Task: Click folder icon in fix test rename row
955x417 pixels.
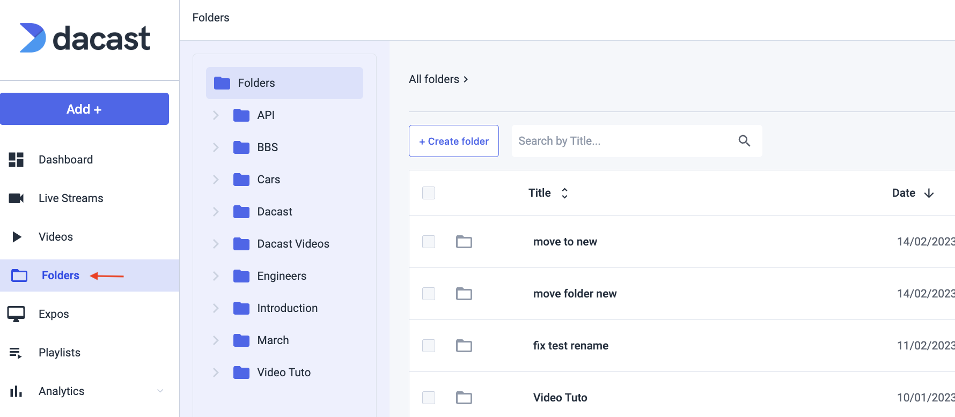Action: point(464,346)
